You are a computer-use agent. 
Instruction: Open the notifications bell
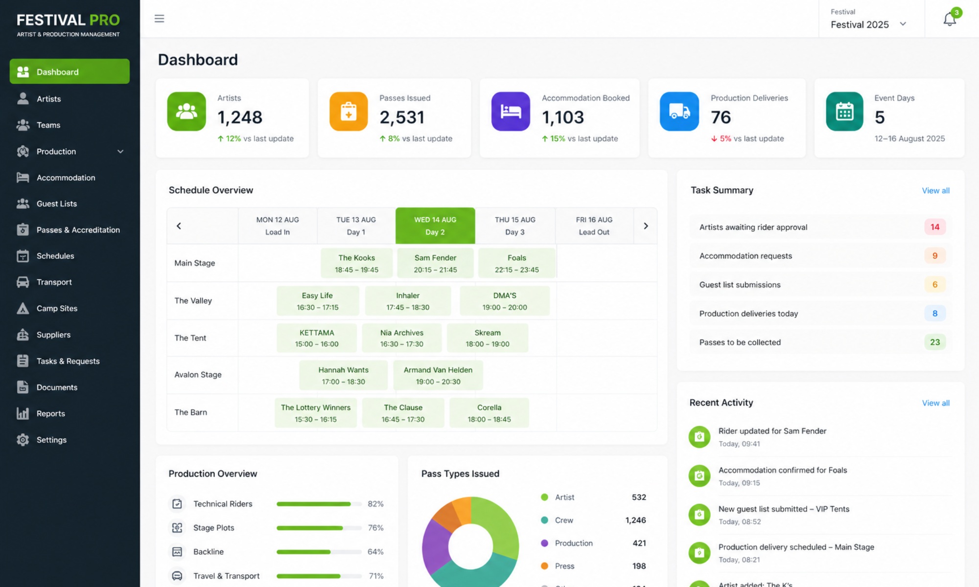pyautogui.click(x=949, y=19)
